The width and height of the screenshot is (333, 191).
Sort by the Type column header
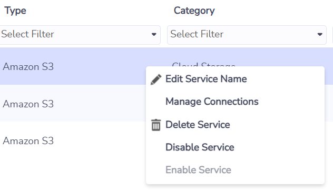(x=15, y=11)
